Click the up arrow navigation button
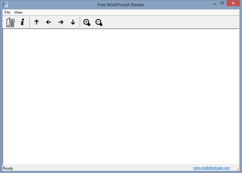 point(37,22)
